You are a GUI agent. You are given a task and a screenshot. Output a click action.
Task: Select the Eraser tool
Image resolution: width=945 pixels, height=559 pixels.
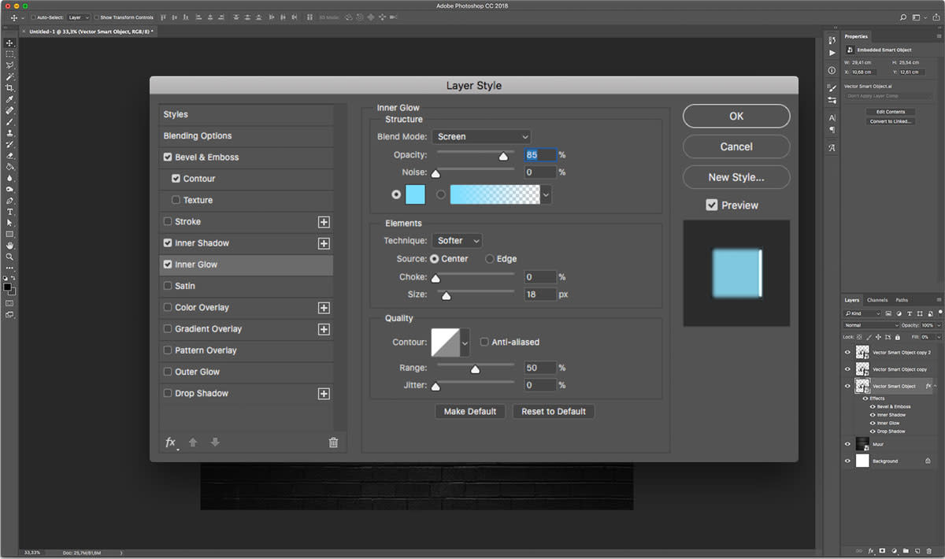(x=10, y=156)
